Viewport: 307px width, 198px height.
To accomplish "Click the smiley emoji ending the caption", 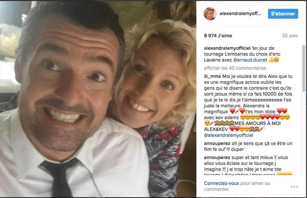I will 277,60.
